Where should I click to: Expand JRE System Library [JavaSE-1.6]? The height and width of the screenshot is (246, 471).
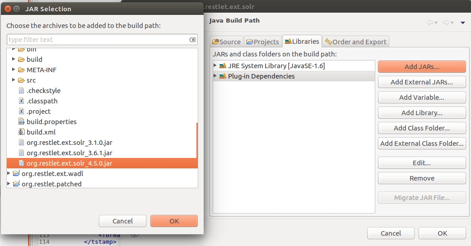pyautogui.click(x=215, y=65)
